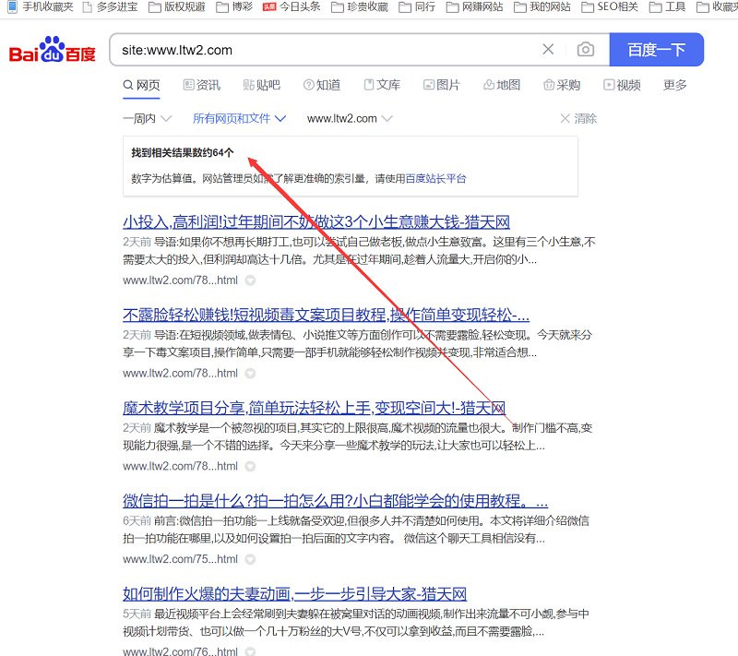
Task: Open result 小投入,高利润!过年期间 link
Action: coord(316,221)
